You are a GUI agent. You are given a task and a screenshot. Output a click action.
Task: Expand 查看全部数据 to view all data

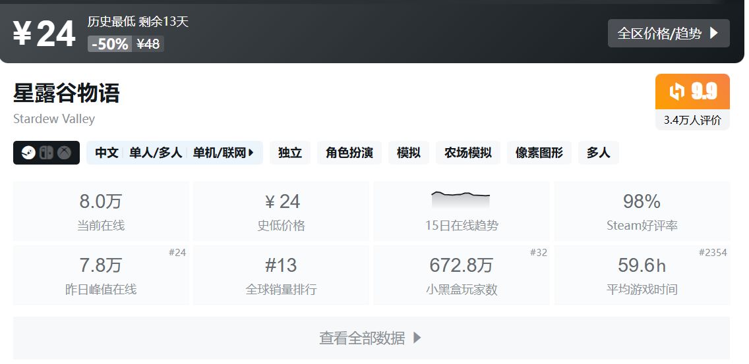point(371,338)
